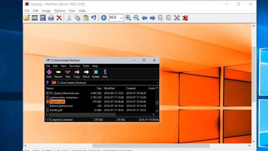
Task: Click the clipboard Paste icon in IrfanView toolbar
Action: [86, 18]
